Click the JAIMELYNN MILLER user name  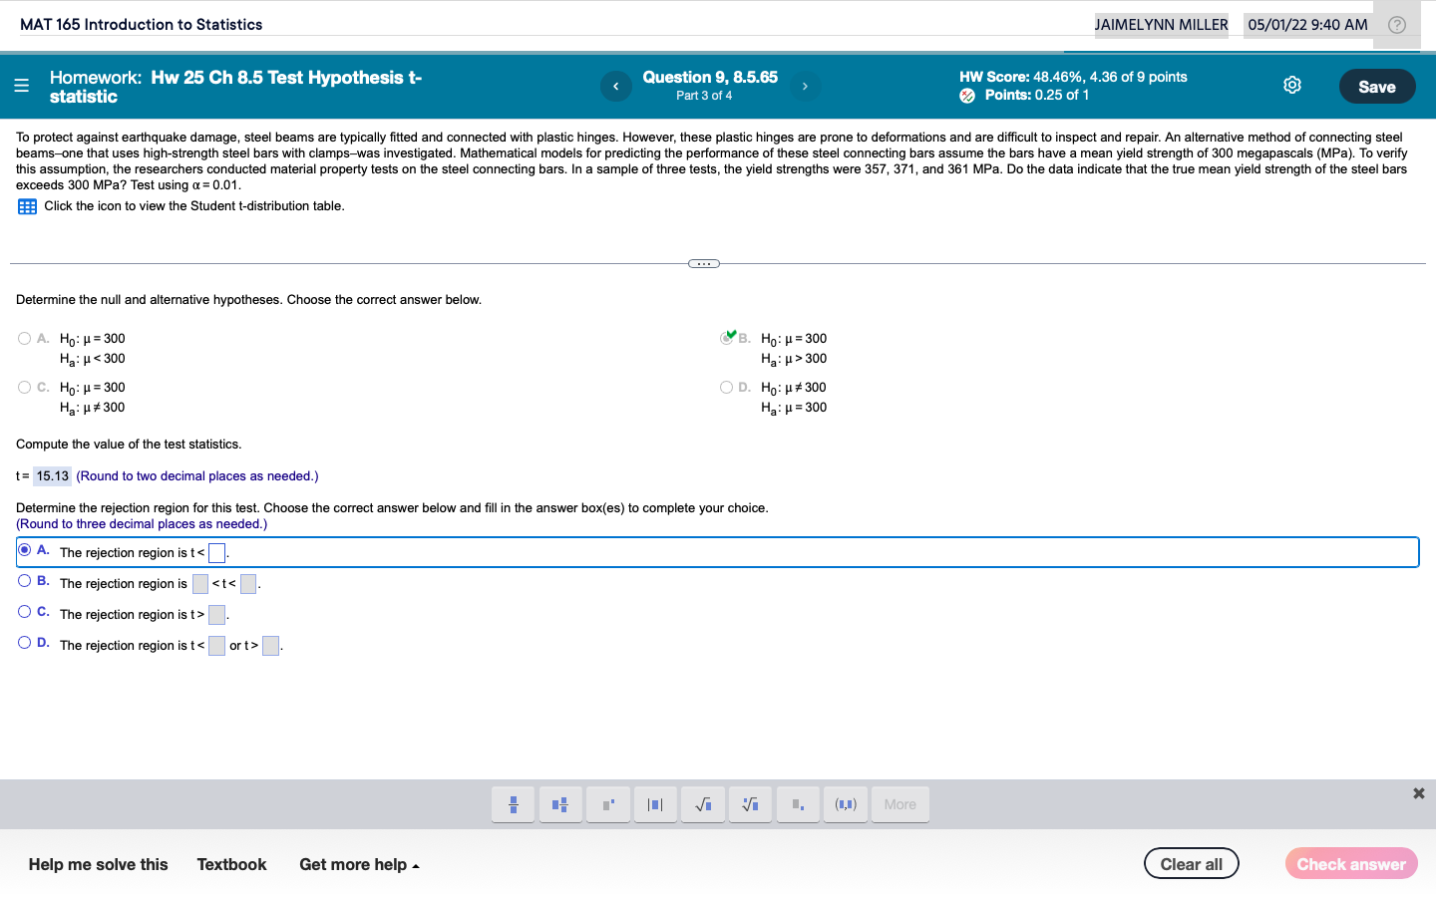pyautogui.click(x=1162, y=25)
